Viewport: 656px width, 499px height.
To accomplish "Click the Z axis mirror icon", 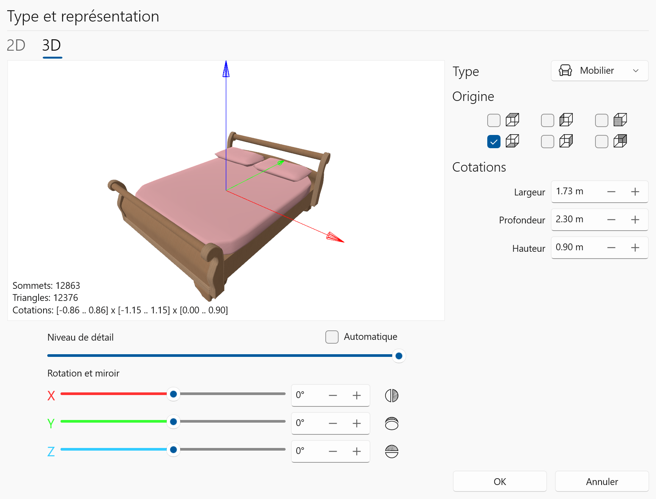I will pos(392,451).
